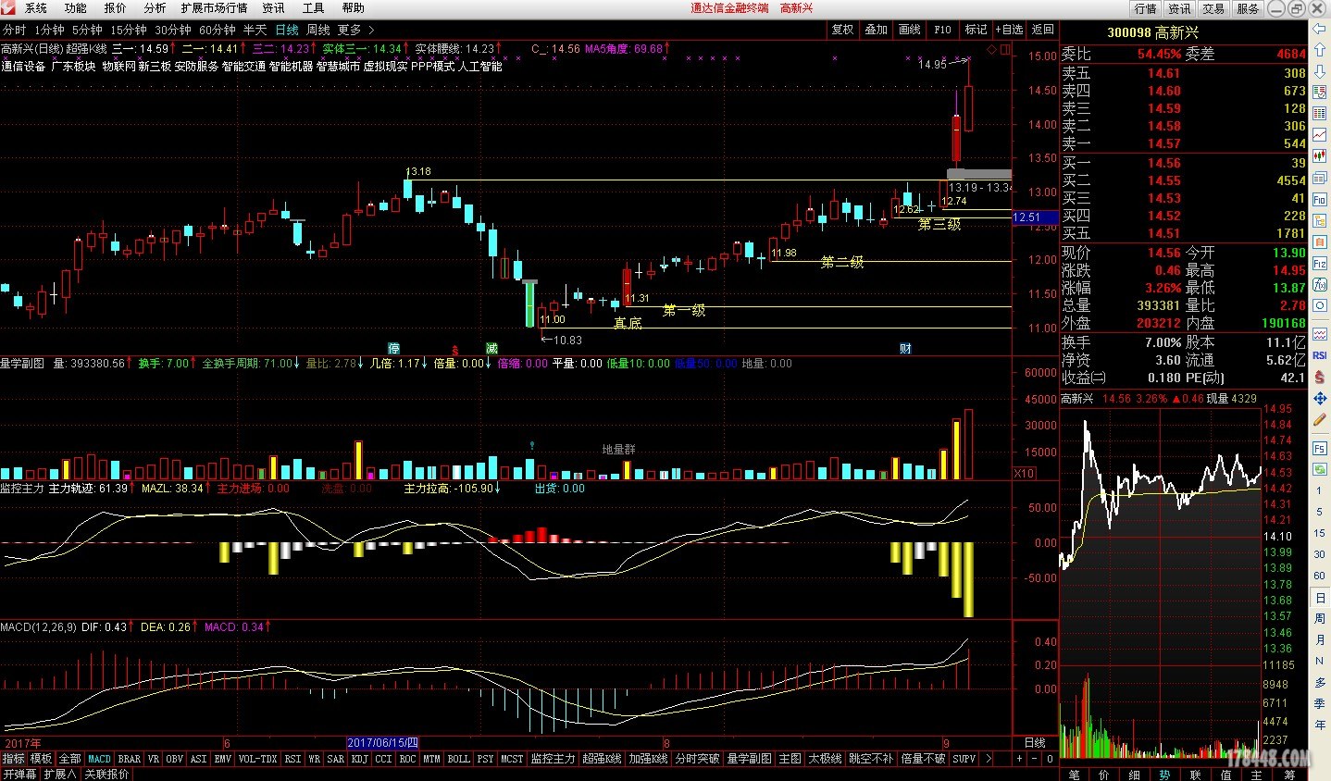Screen dimensions: 1331x781
Task: Switch to 60分钟 period
Action: tap(218, 30)
